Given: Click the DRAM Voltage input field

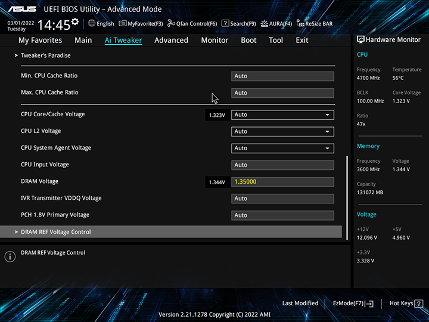Looking at the screenshot, I should coord(282,182).
